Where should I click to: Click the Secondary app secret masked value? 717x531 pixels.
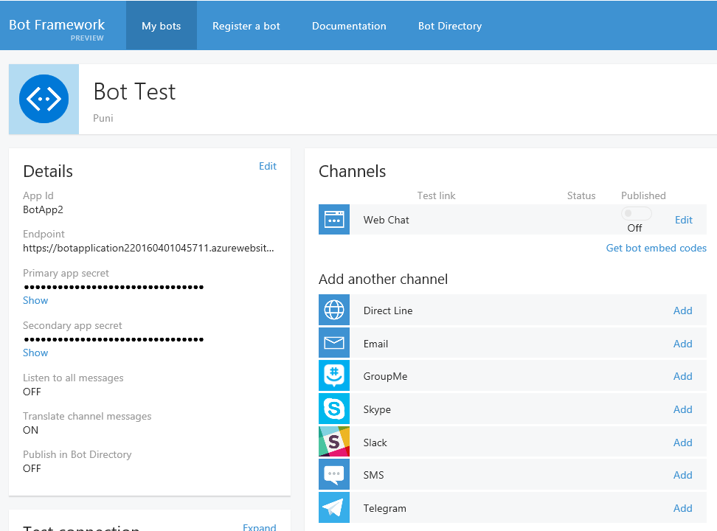pyautogui.click(x=114, y=339)
